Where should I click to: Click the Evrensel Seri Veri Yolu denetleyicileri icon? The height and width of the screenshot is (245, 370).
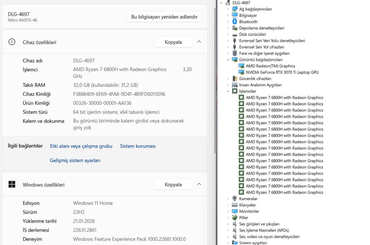[235, 40]
